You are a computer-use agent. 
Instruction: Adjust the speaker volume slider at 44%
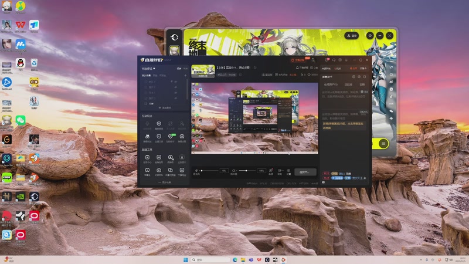(x=247, y=171)
